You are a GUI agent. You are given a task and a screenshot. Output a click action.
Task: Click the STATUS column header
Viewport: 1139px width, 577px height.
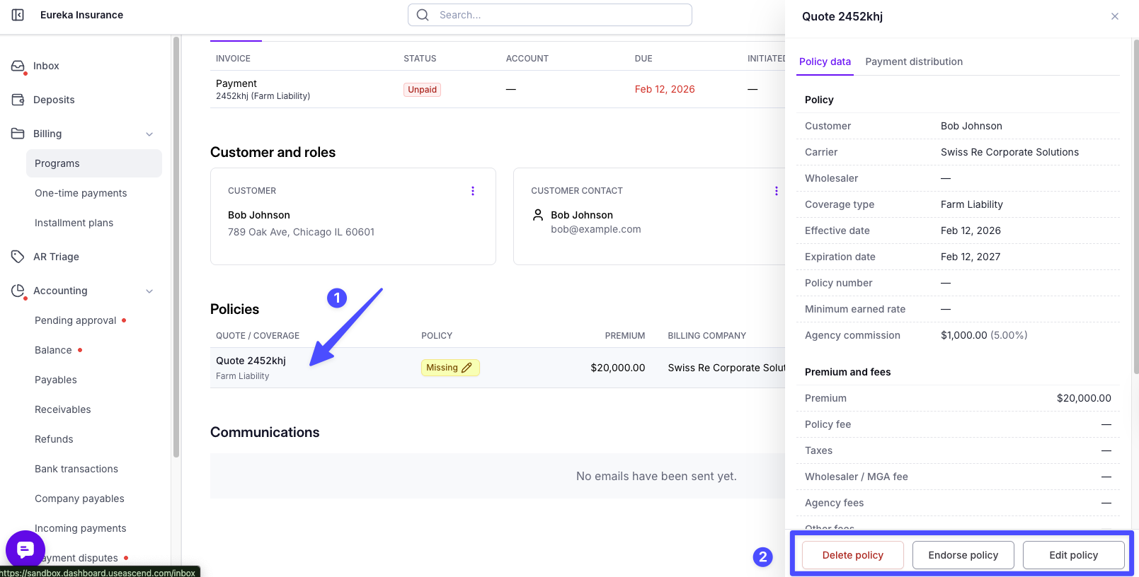pos(420,59)
